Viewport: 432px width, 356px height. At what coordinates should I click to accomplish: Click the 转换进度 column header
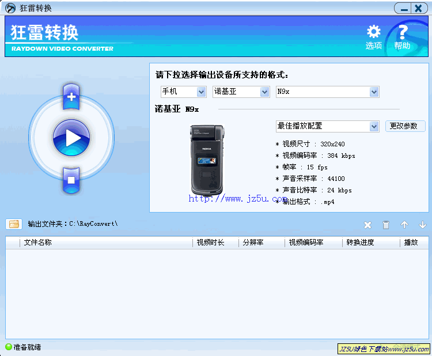point(371,243)
